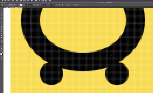Select the Pen tool
153x93 pixels.
point(2,40)
